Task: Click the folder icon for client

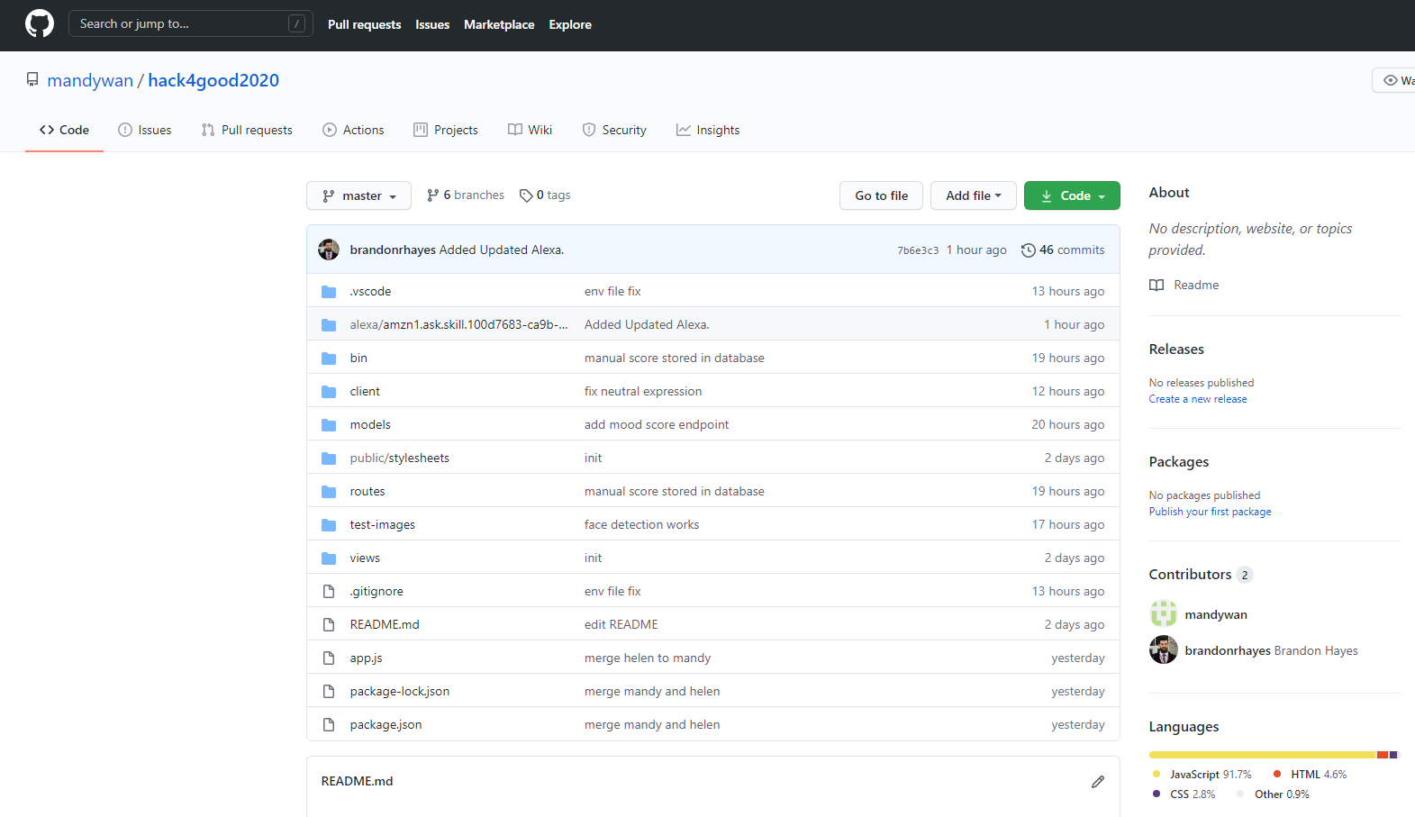Action: [329, 391]
